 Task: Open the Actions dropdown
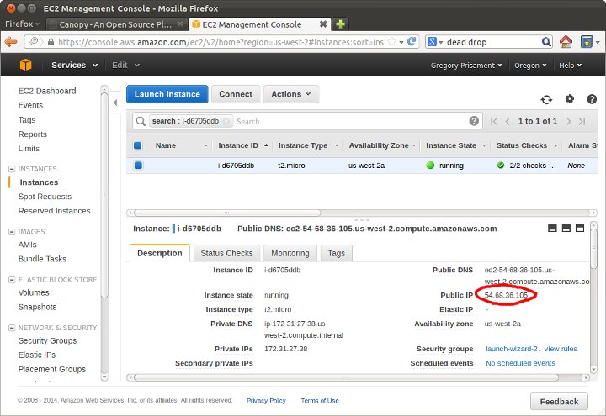[x=291, y=94]
